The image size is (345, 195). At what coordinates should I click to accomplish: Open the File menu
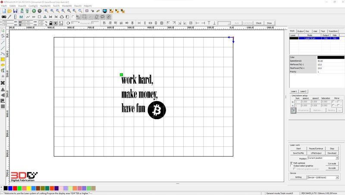coord(4,6)
